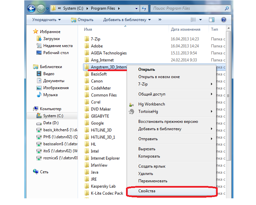Expand the address bar history dropdown
256x205 pixels.
click(x=136, y=8)
